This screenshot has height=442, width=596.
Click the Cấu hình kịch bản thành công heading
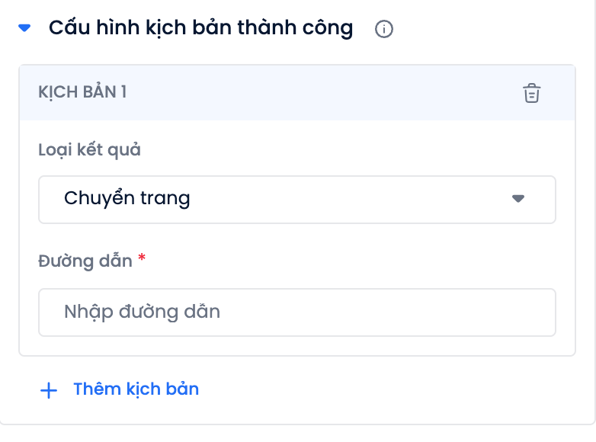pyautogui.click(x=200, y=28)
